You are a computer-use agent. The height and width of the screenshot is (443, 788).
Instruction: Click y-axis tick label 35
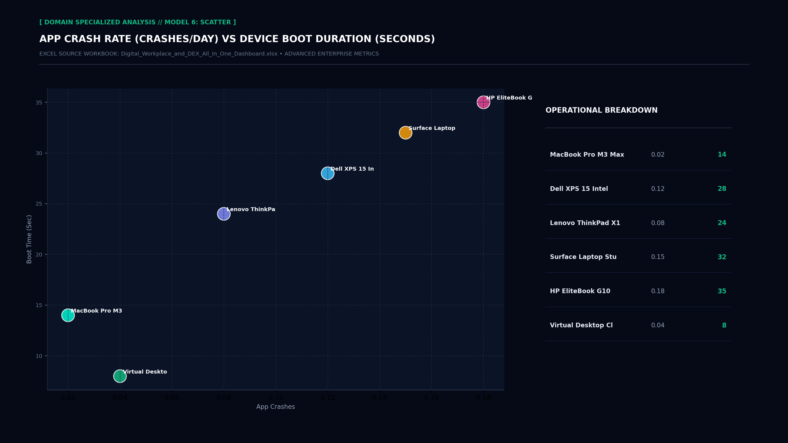39,103
